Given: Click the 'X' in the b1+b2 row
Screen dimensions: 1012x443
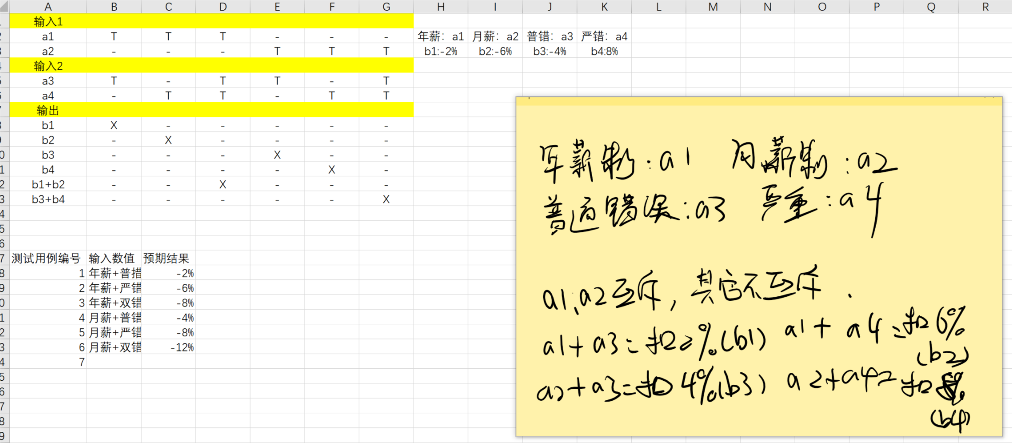Looking at the screenshot, I should click(x=223, y=185).
